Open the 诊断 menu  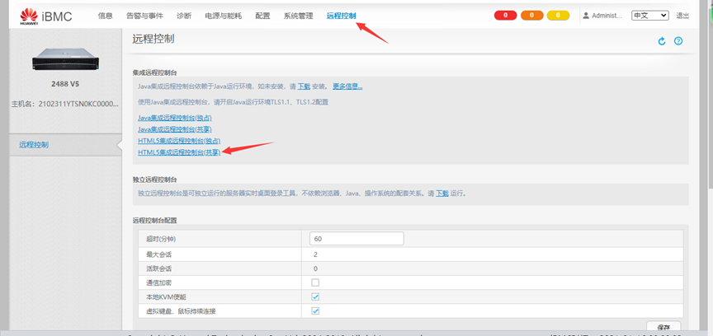[184, 16]
